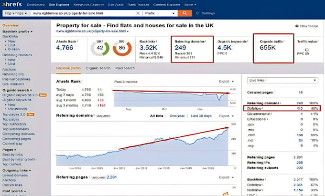The width and height of the screenshot is (325, 196).
Task: Open Anchors under Backlink profile in sidebar
Action: (x=9, y=70)
